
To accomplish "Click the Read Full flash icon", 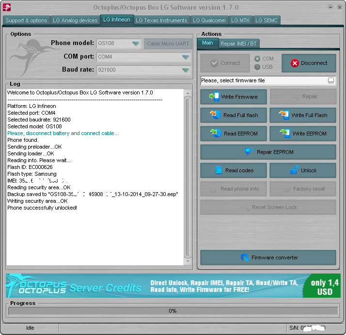I will (215, 115).
